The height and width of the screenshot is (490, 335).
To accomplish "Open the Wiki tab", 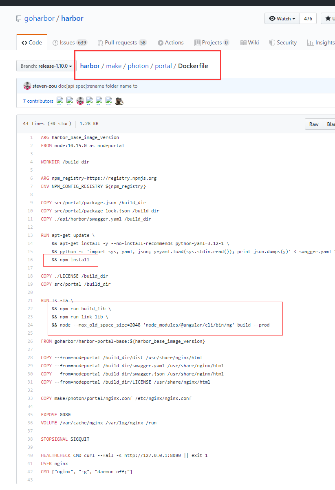I will click(x=249, y=42).
